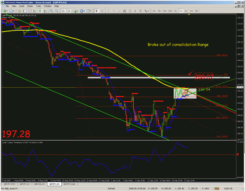Expand the Indicators dropdown arrow
Screen dimensions: 245x191
click(78, 11)
